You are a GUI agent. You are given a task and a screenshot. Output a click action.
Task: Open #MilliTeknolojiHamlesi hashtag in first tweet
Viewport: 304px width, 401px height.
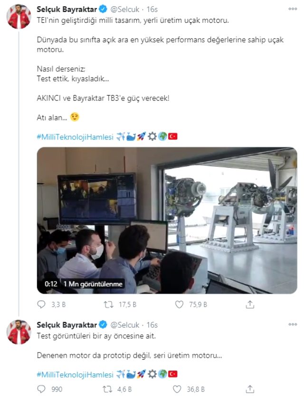coord(75,137)
